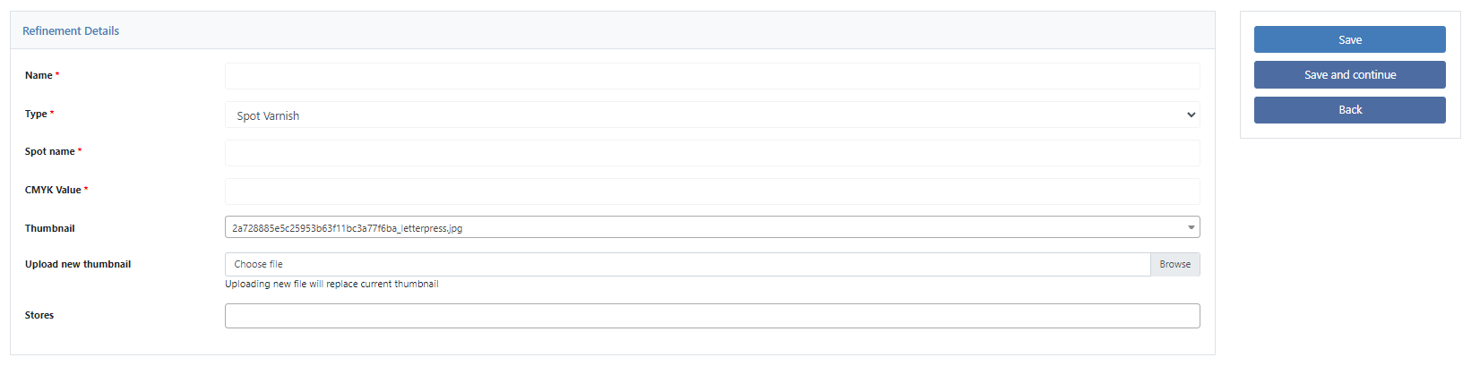Open the thumbnail filename letterpress.jpg selector
This screenshot has height=366, width=1471.
[x=712, y=227]
